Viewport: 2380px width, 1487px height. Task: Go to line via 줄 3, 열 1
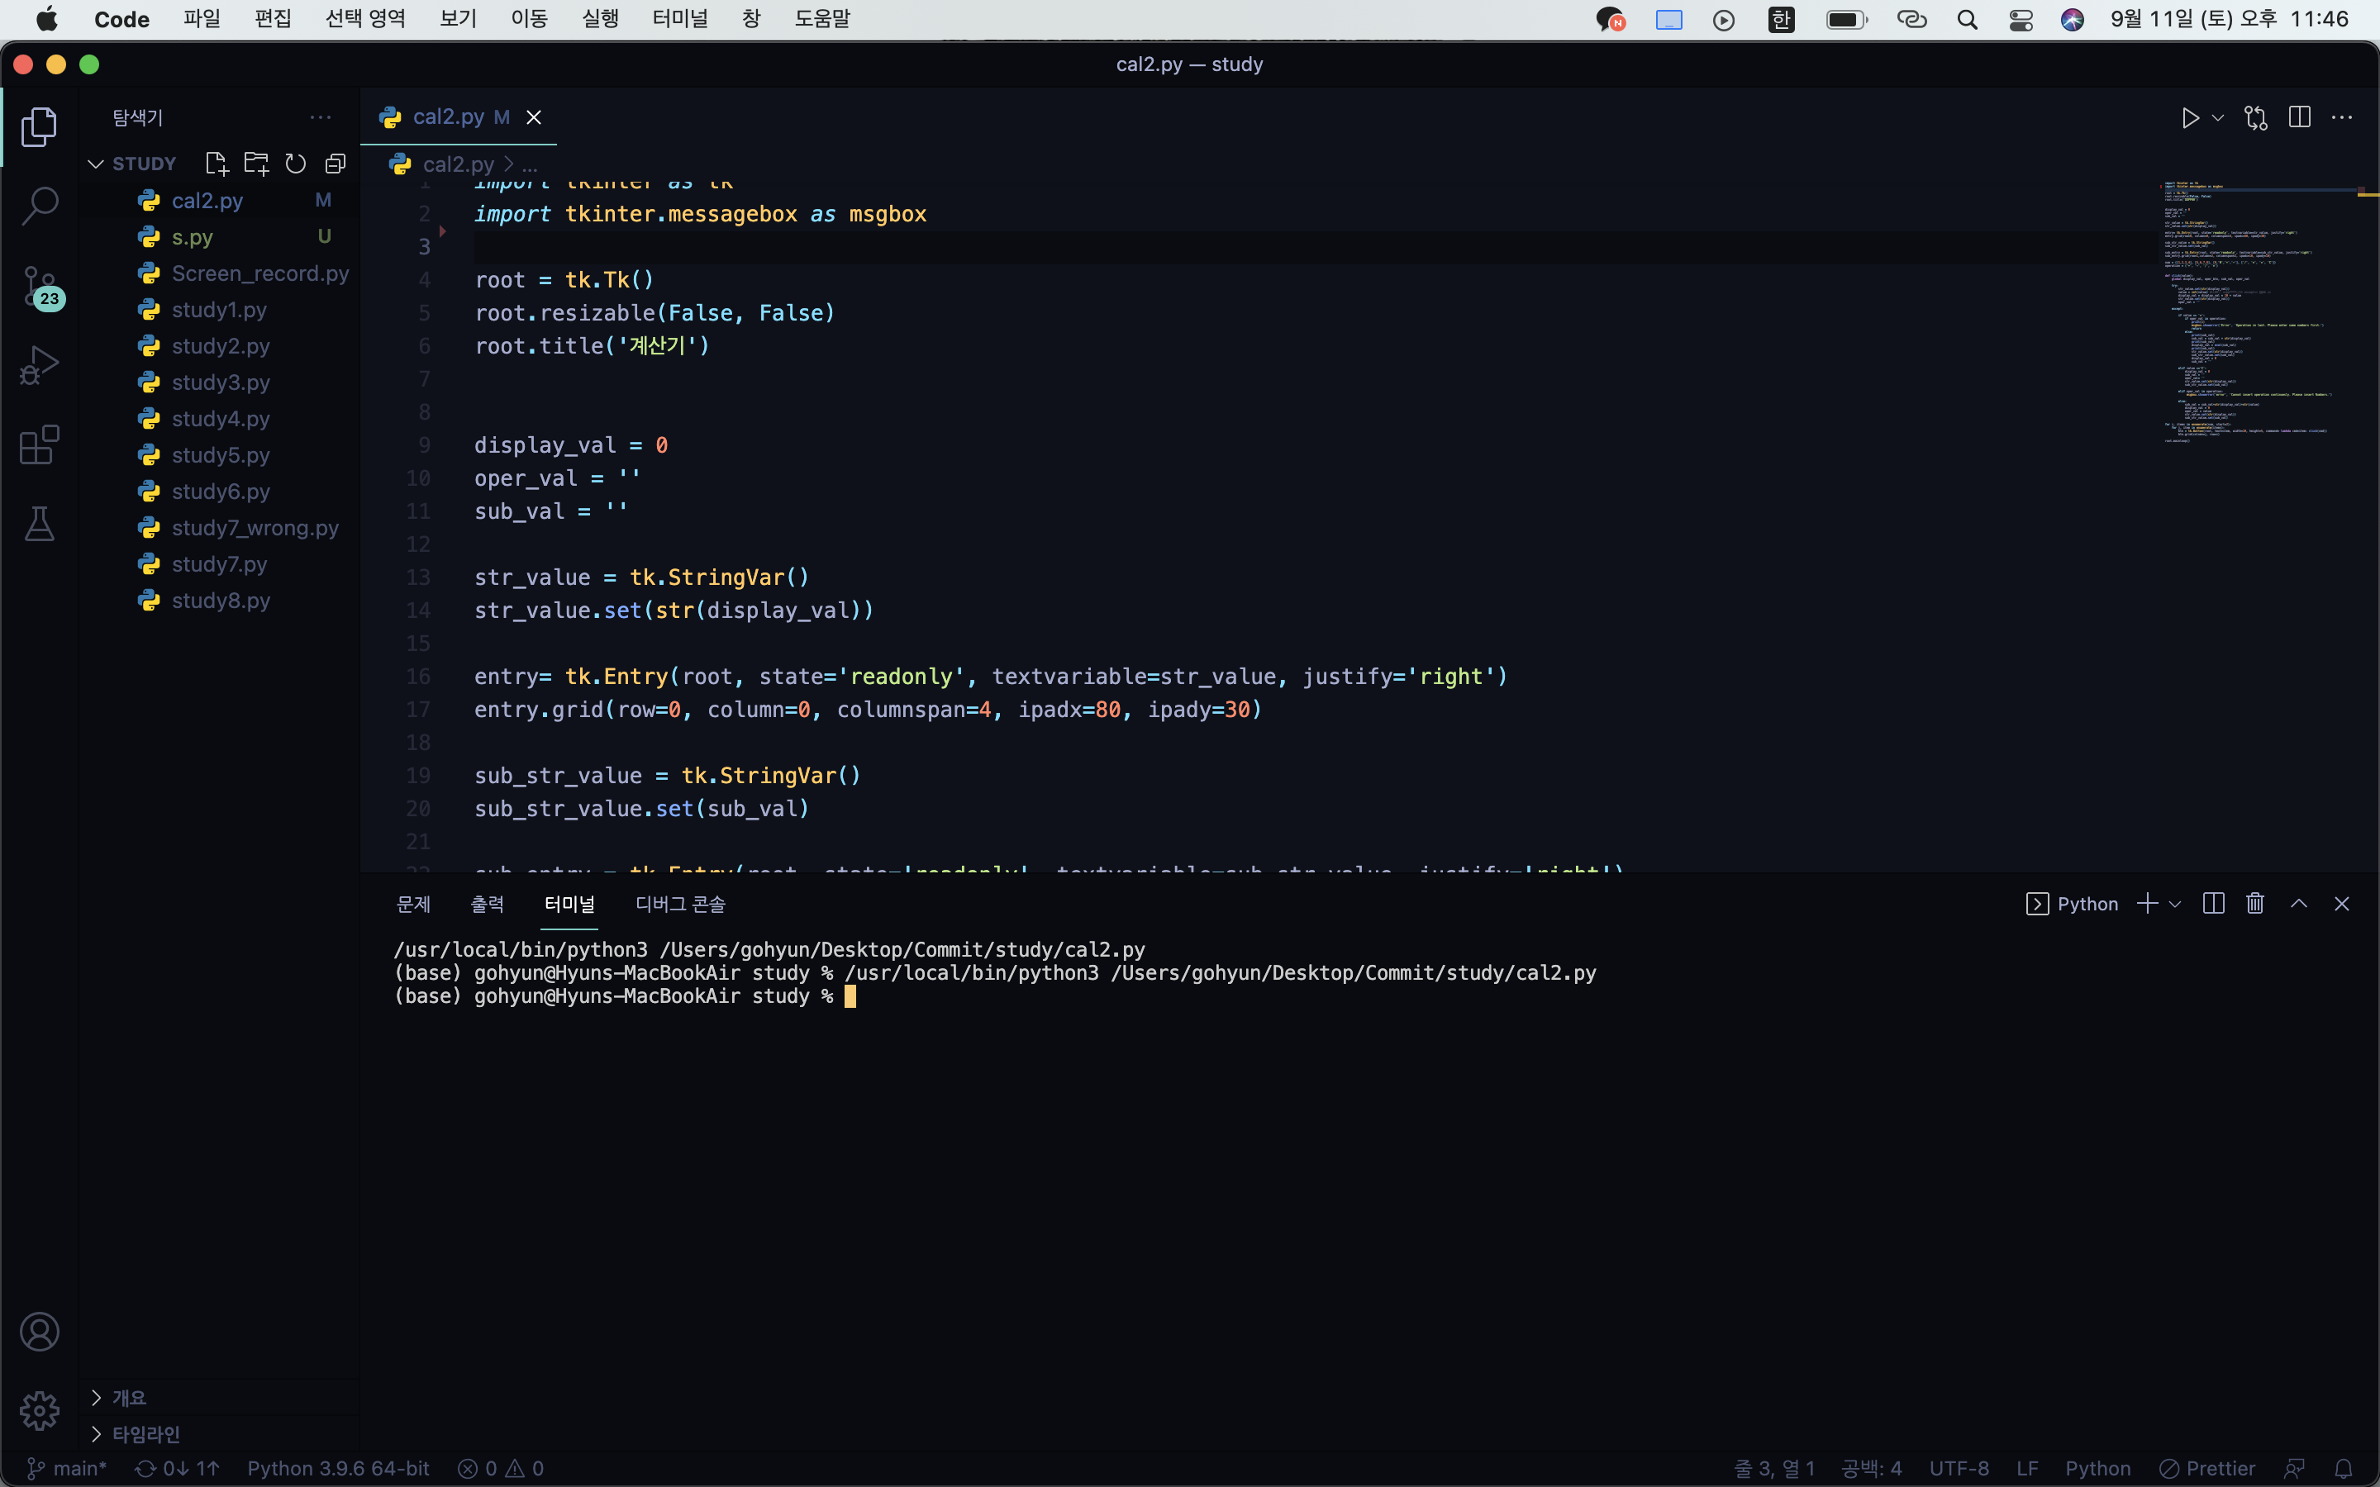[1773, 1468]
